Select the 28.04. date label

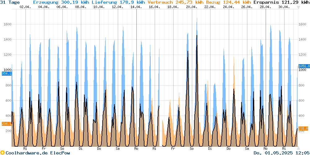tap(266, 7)
